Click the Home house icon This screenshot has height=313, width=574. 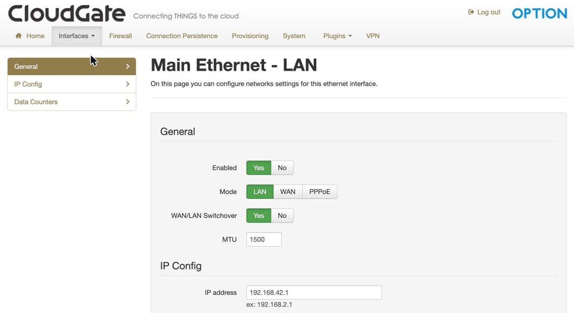pos(18,35)
